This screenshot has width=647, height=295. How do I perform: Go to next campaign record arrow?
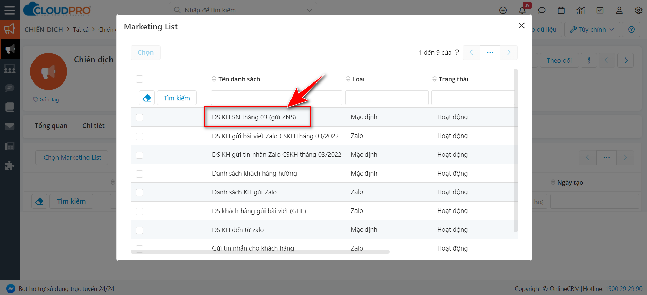coord(626,60)
